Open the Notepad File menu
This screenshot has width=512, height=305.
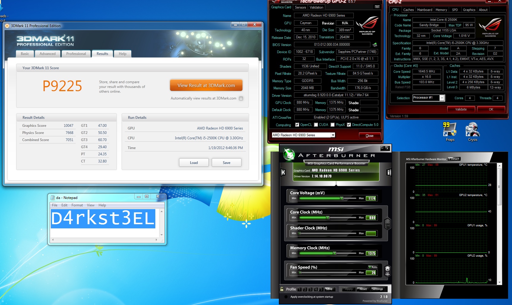tap(55, 205)
